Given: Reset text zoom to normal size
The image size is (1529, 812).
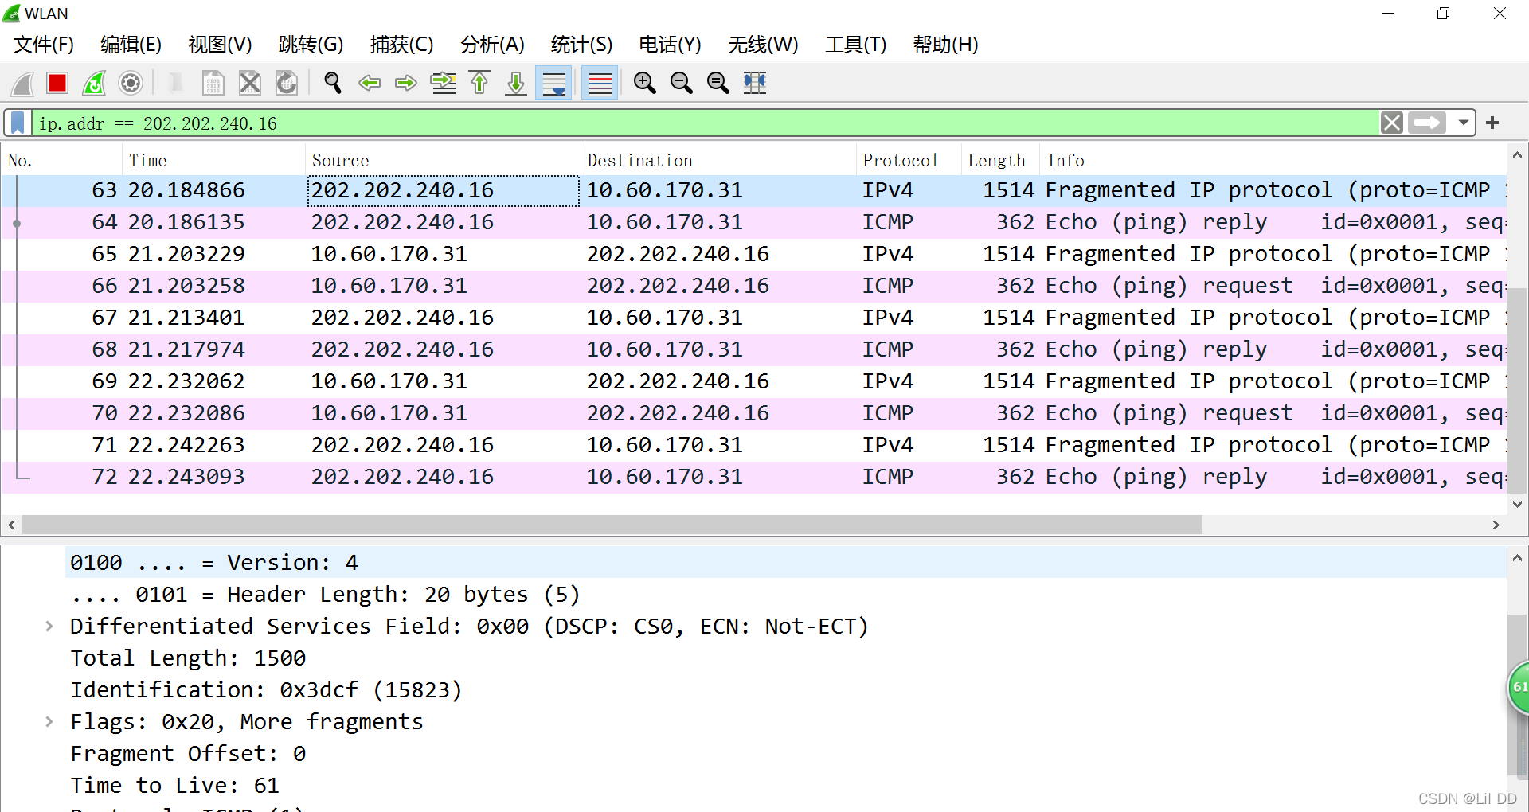Looking at the screenshot, I should coord(718,83).
